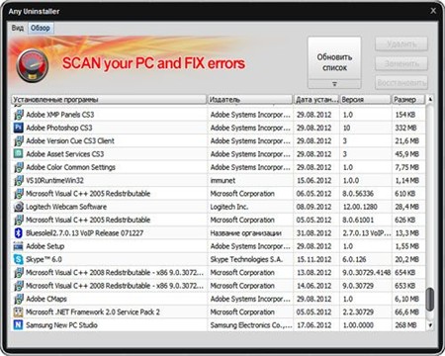The width and height of the screenshot is (445, 356).
Task: Select VS10RuntimeWin32 entry text
Action: click(x=54, y=180)
